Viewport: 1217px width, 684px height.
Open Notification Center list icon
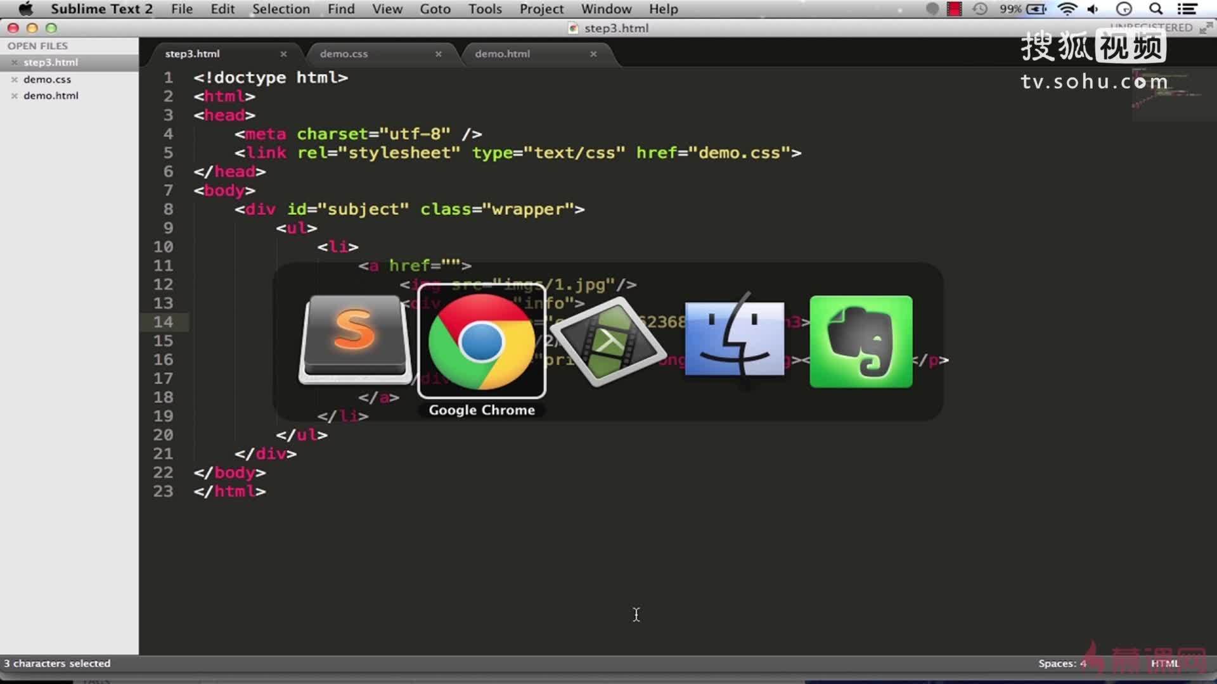[1187, 9]
